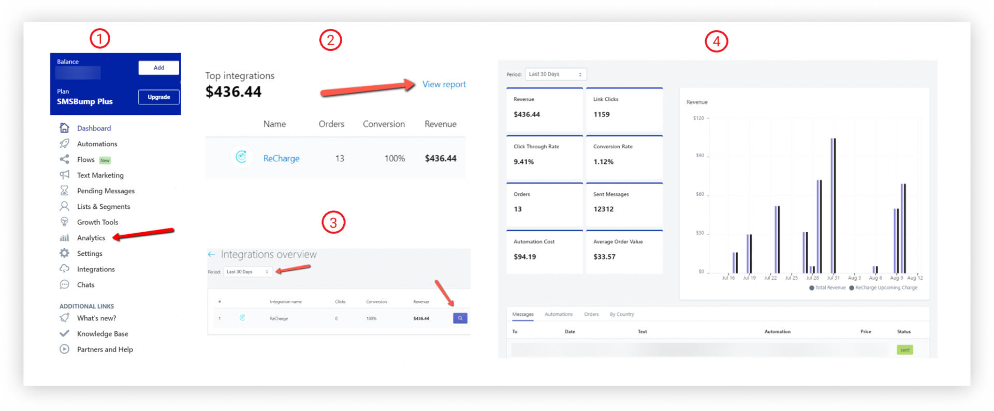Toggle ReCharge Upcoming Charge legend item
The image size is (994, 411).
pyautogui.click(x=883, y=288)
